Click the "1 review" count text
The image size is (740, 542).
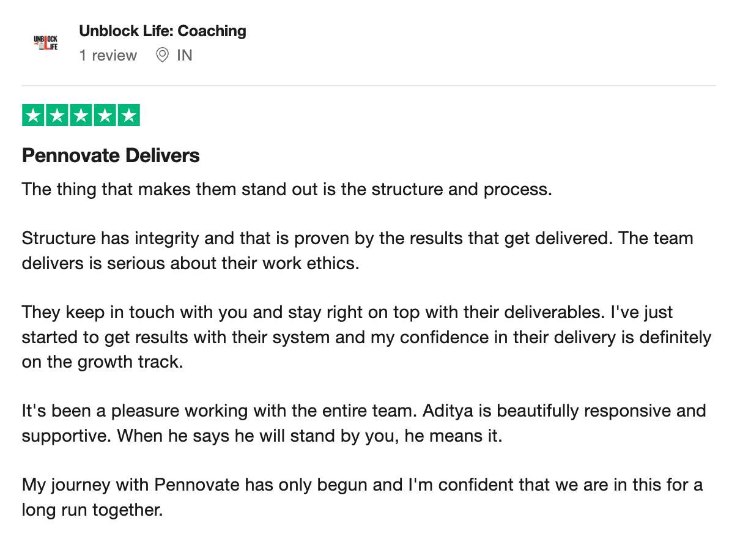click(108, 56)
